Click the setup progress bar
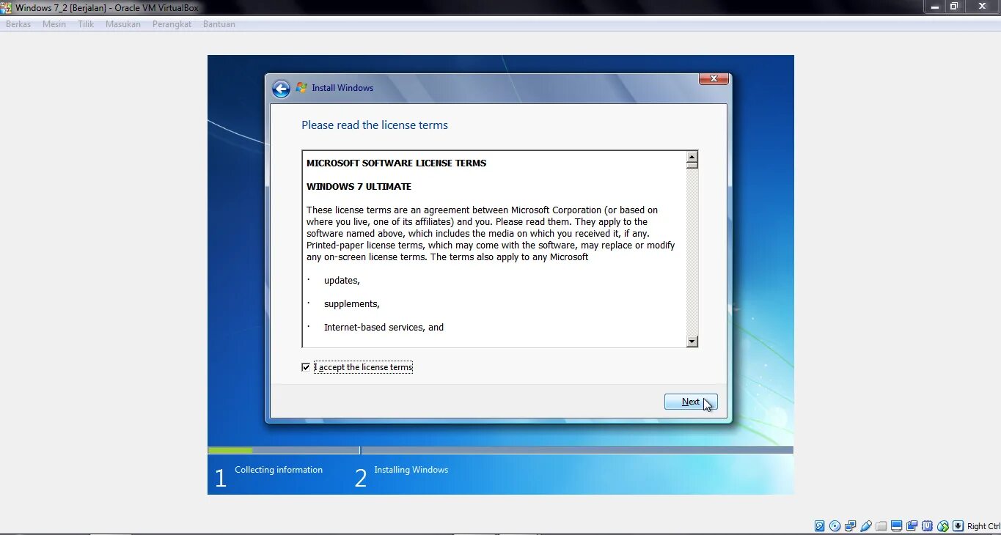This screenshot has height=535, width=1001. click(x=500, y=450)
